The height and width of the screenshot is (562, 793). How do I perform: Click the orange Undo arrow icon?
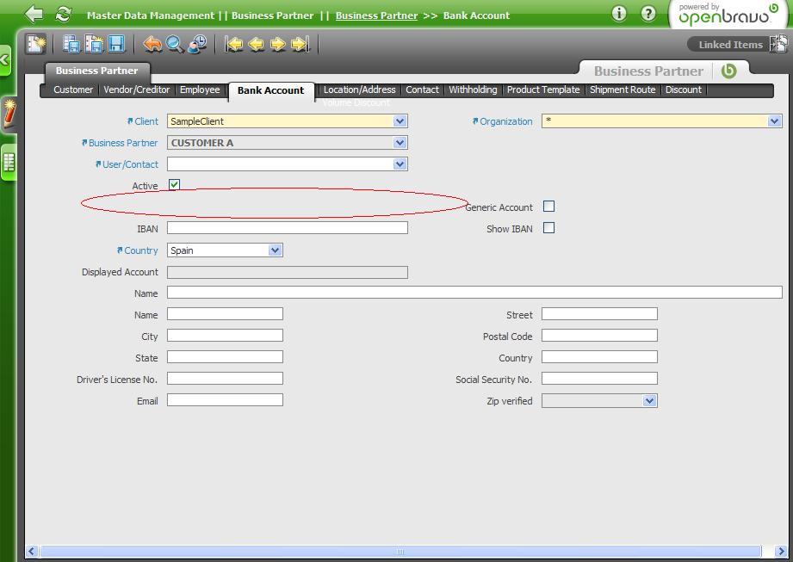(x=152, y=44)
